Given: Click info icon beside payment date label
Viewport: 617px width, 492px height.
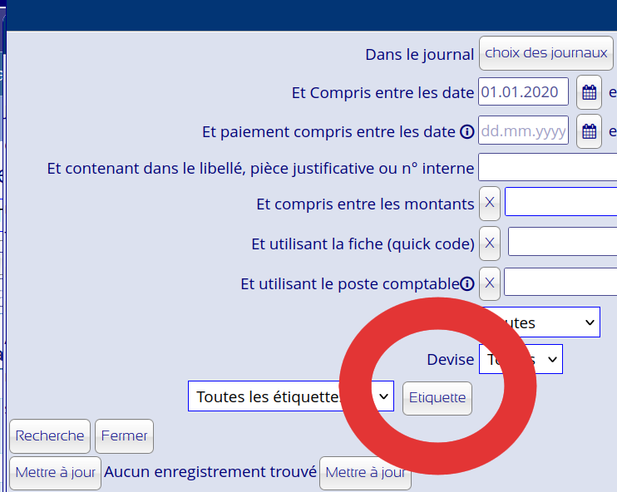Looking at the screenshot, I should [x=466, y=132].
